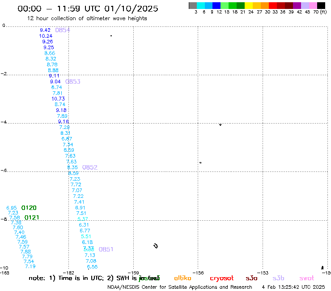The width and height of the screenshot is (331, 291).
Task: Click the value "6.18"
Action: click(87, 242)
